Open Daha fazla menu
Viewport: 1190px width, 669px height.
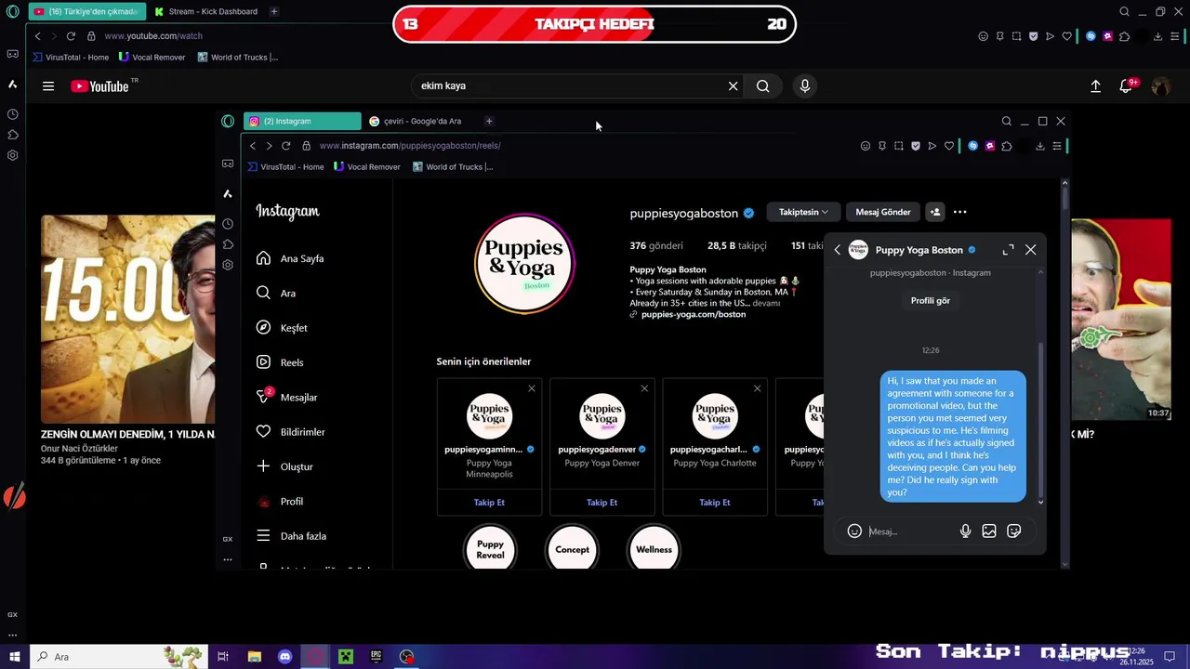click(x=291, y=536)
